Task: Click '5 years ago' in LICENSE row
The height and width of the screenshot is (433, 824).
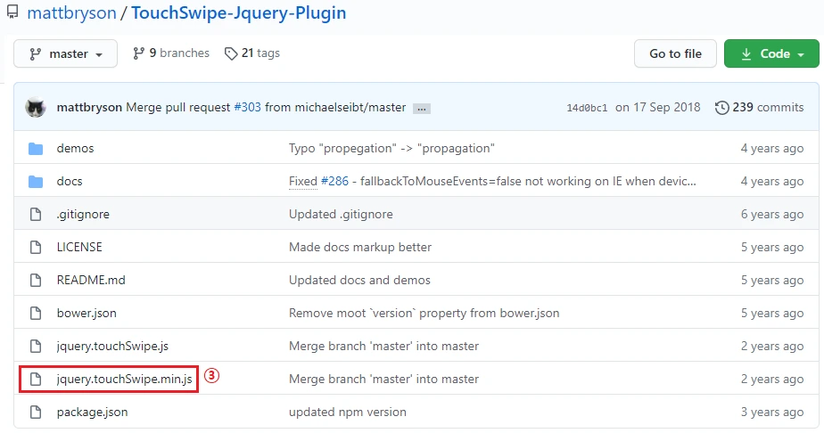Action: click(772, 247)
